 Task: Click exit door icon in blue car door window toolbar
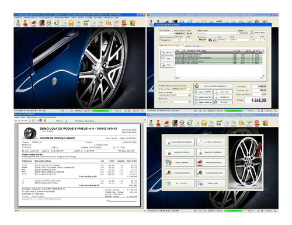click(x=132, y=23)
